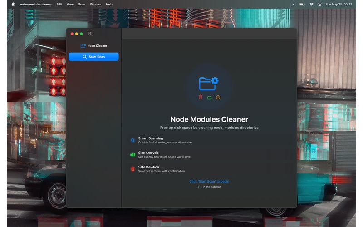The height and width of the screenshot is (227, 363).
Task: Click the left arrow beside 'in the sidebar'
Action: [199, 187]
